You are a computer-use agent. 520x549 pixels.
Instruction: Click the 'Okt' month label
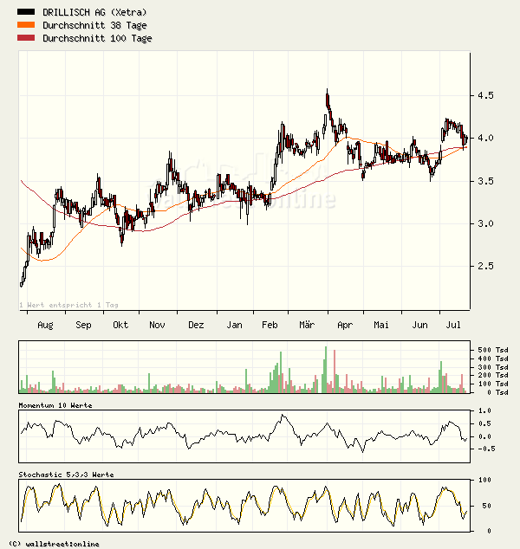[120, 325]
